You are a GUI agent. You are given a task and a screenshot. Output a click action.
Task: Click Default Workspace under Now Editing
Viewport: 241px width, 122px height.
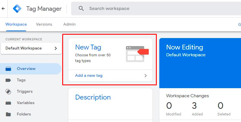click(x=186, y=55)
